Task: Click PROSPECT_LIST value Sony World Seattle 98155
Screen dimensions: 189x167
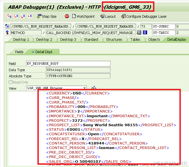Action: pyautogui.click(x=110, y=125)
